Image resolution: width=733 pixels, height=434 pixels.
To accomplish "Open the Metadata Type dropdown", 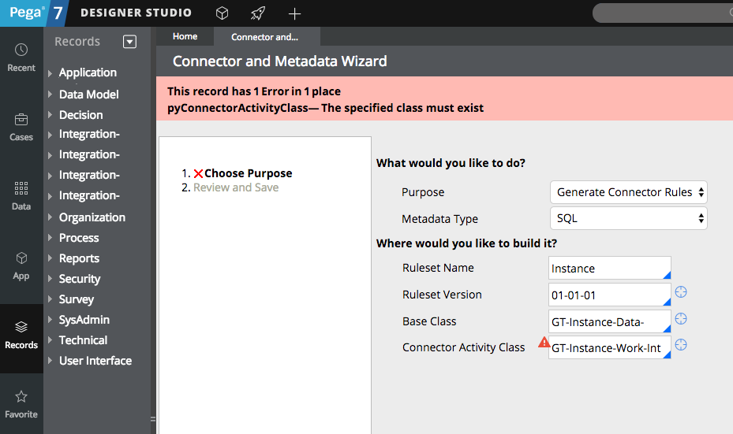I will pyautogui.click(x=628, y=218).
